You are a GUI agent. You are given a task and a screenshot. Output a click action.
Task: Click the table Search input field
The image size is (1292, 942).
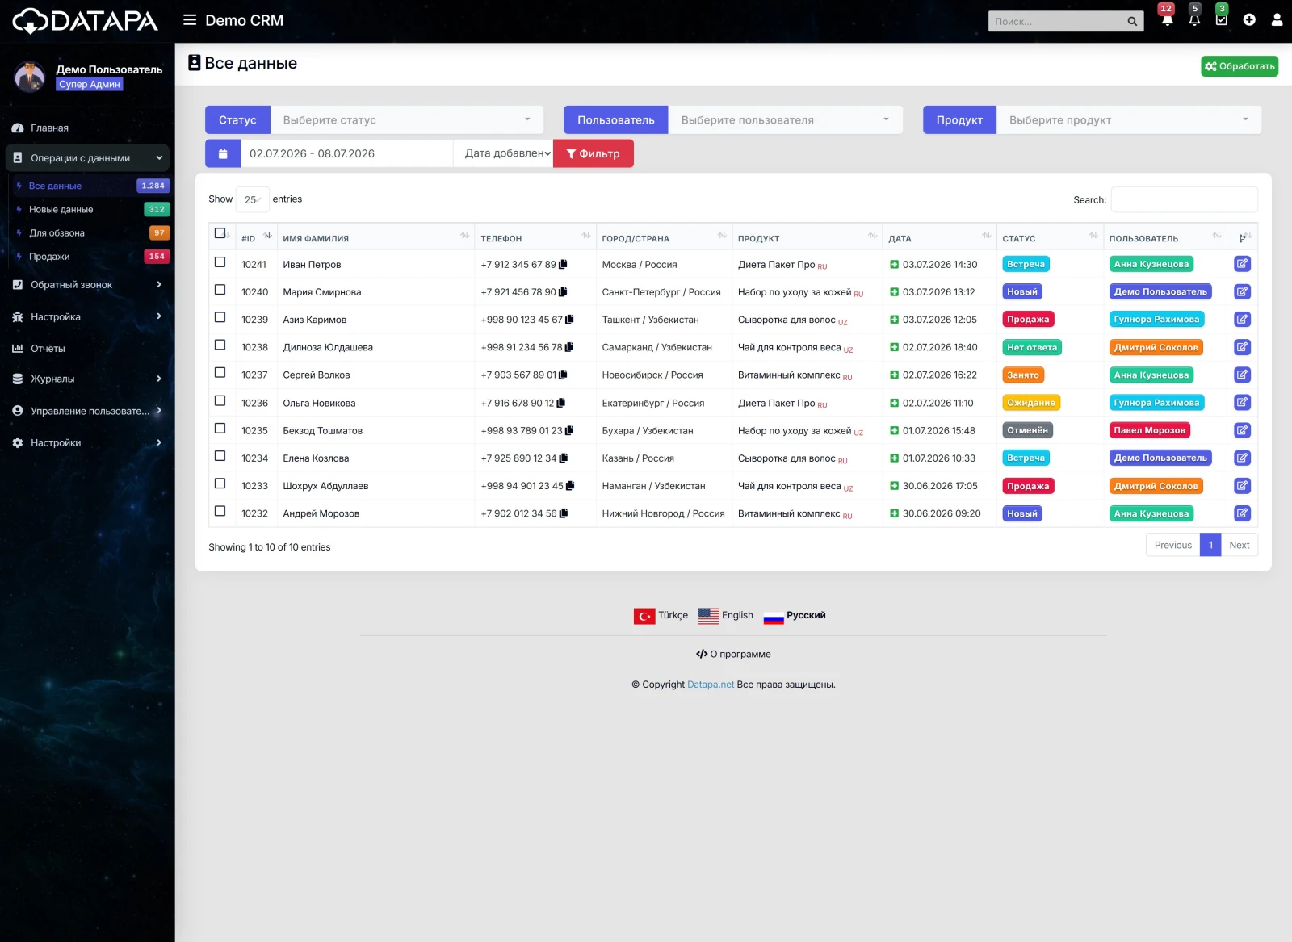tap(1184, 199)
